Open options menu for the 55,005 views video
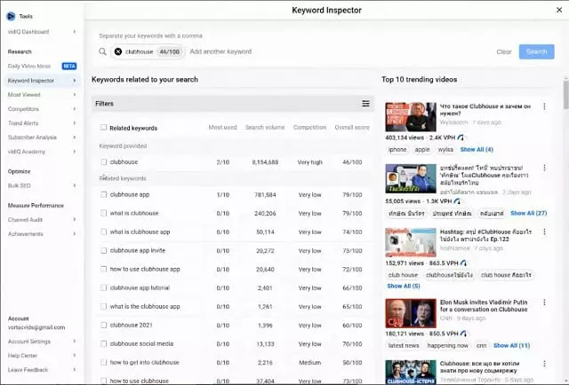The width and height of the screenshot is (569, 385). click(544, 168)
